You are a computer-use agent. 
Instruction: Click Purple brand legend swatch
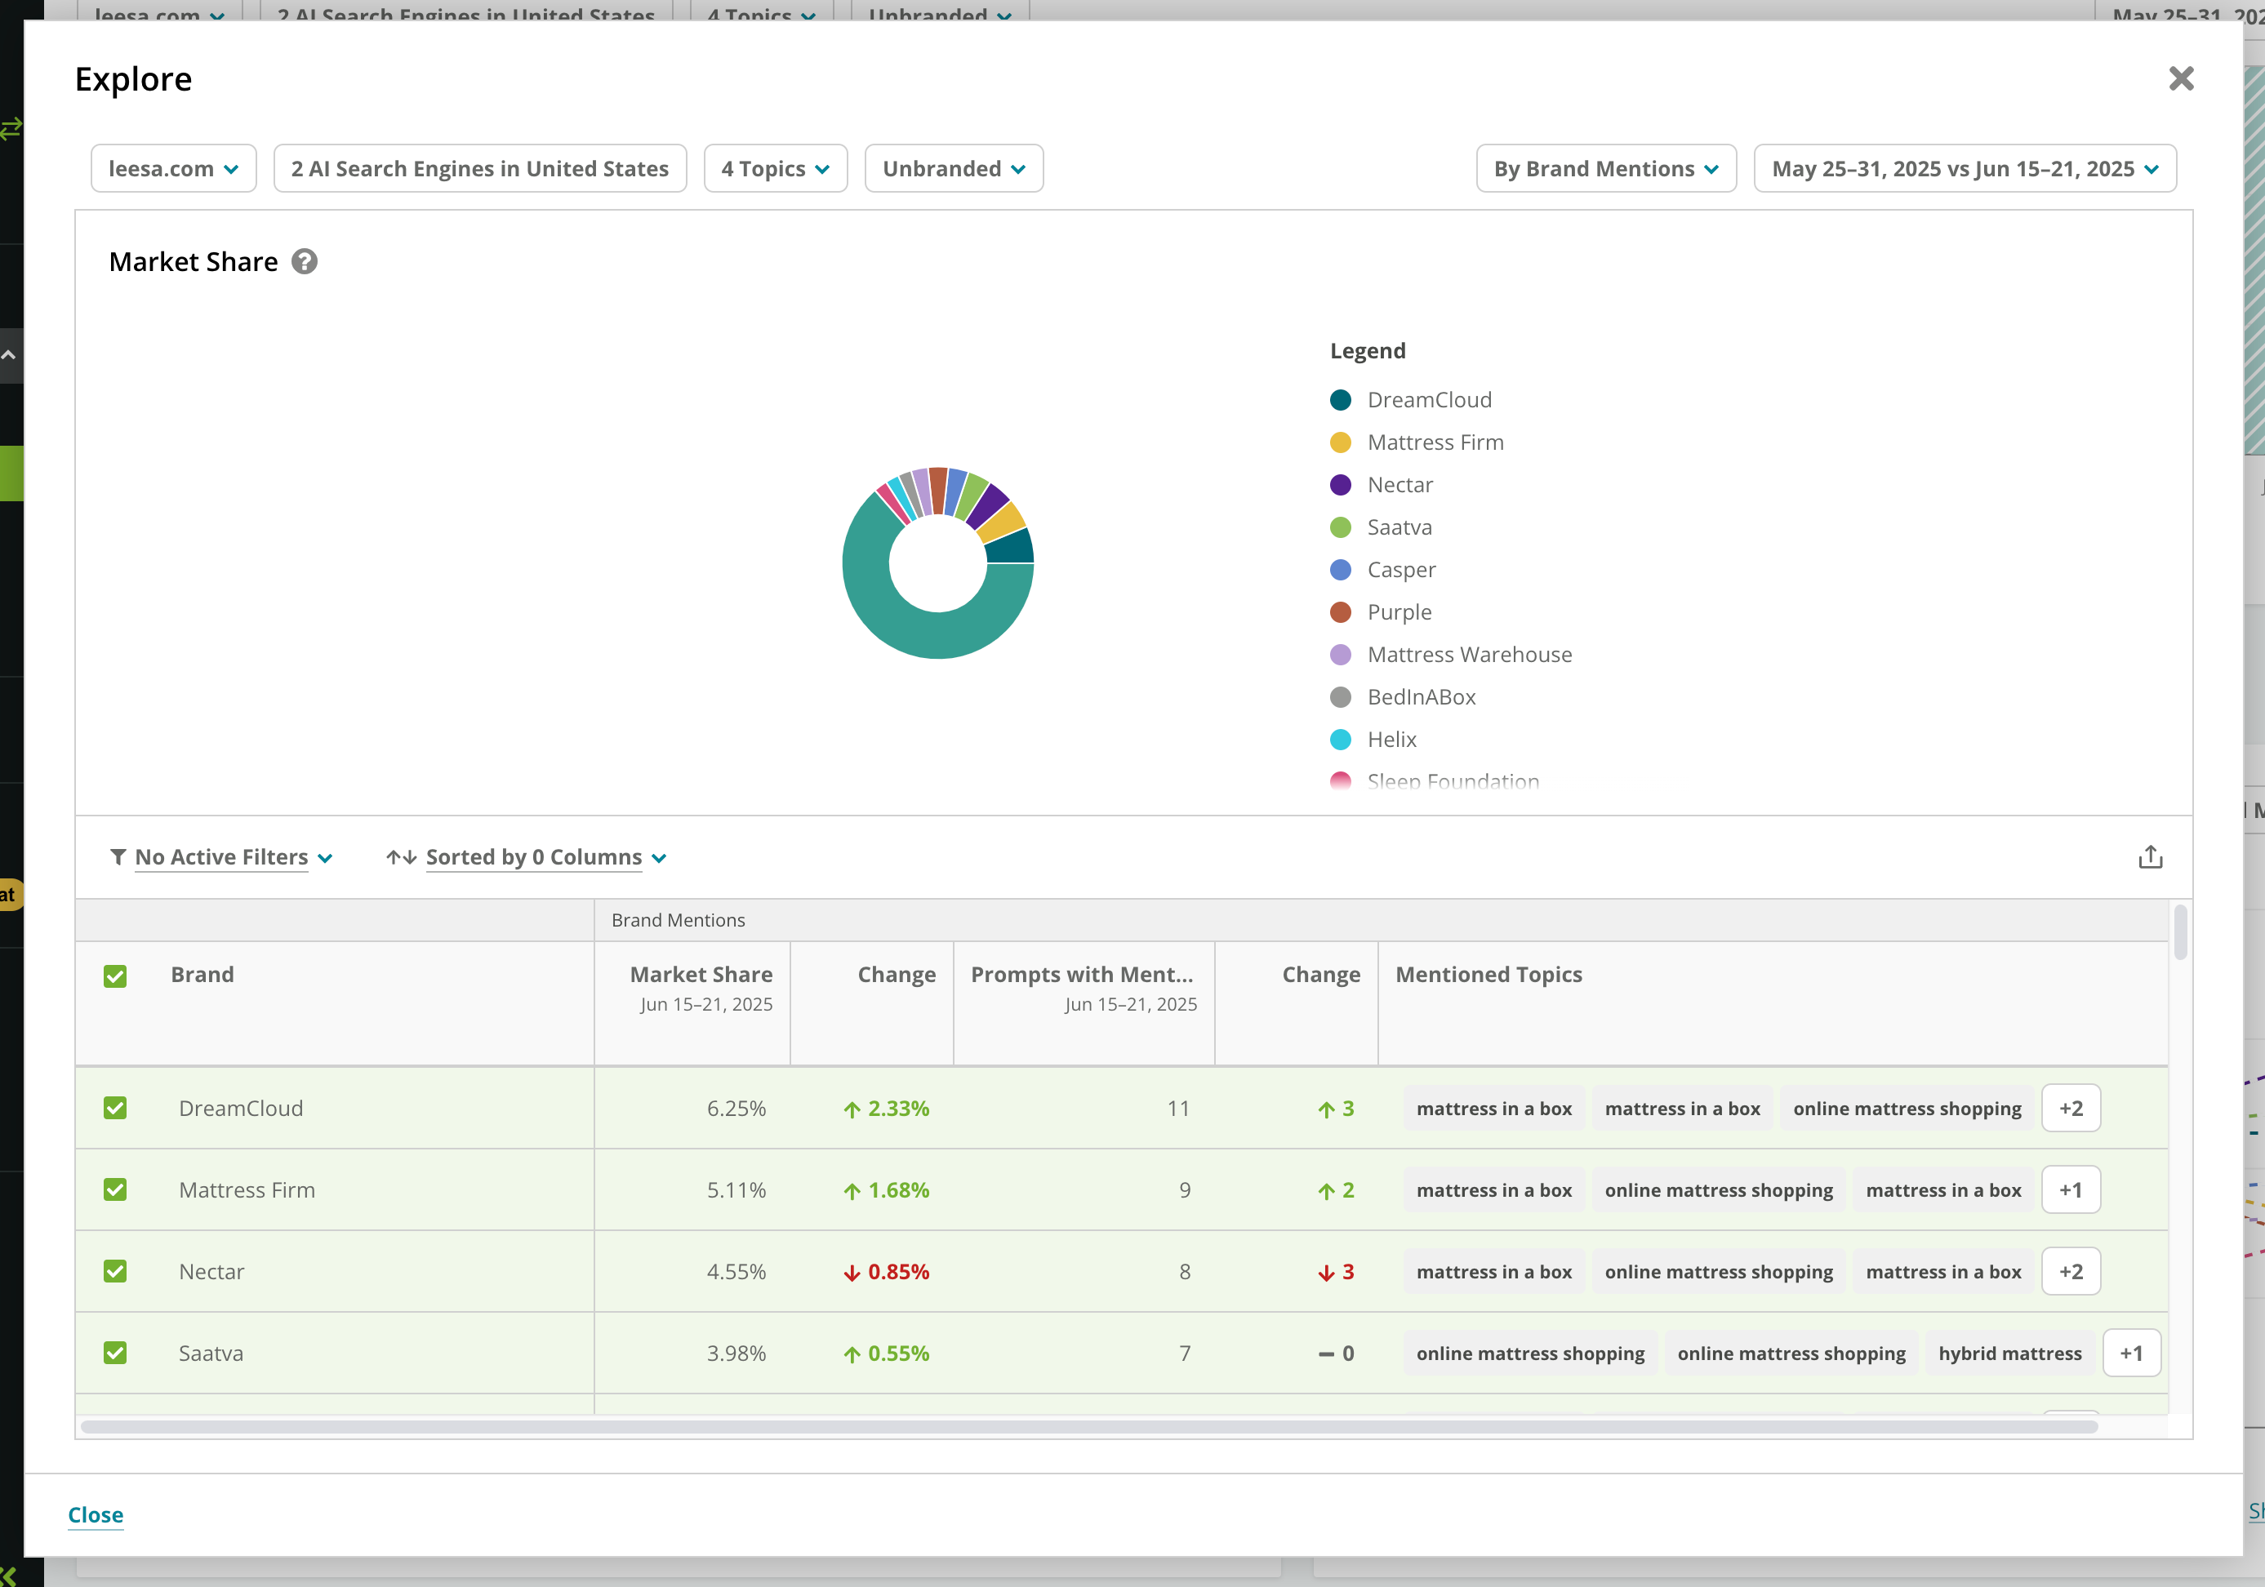point(1341,611)
